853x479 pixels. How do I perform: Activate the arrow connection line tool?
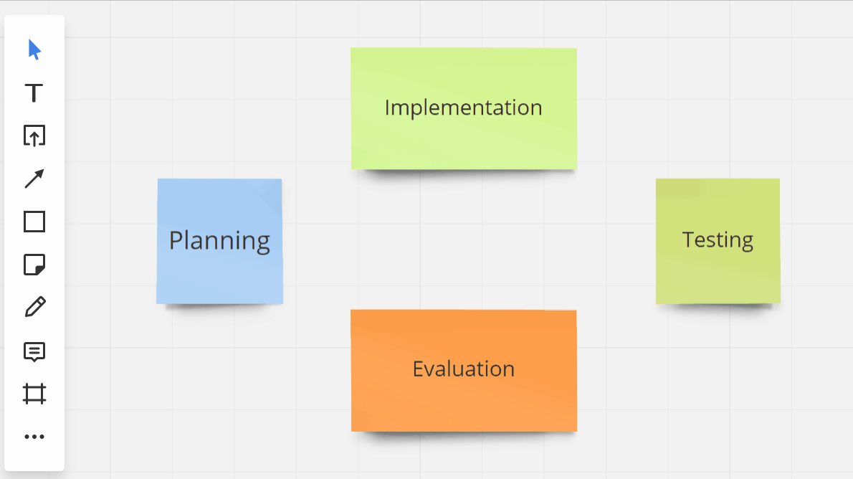(x=34, y=179)
